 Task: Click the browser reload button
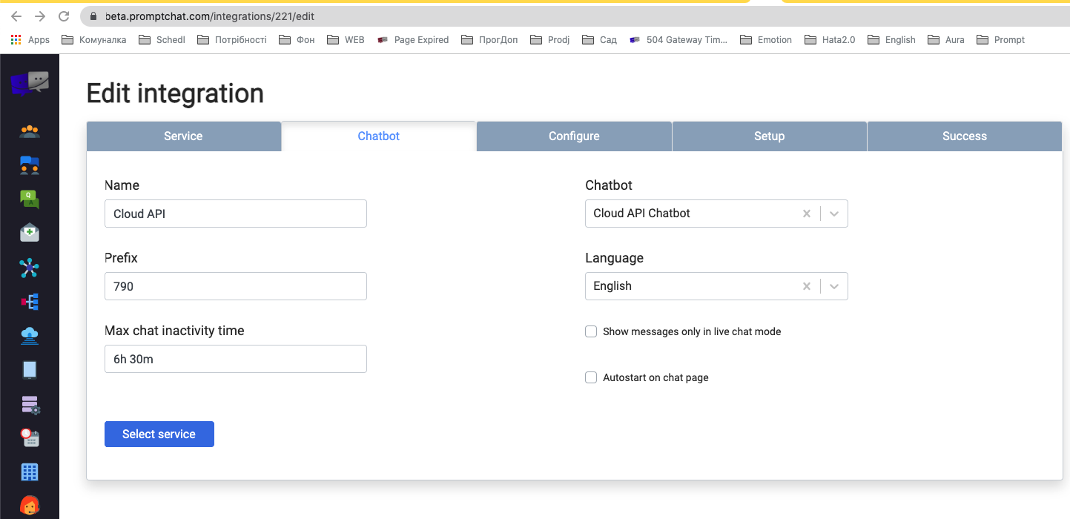64,16
